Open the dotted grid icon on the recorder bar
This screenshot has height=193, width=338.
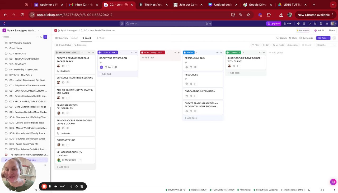pyautogui.click(x=71, y=186)
